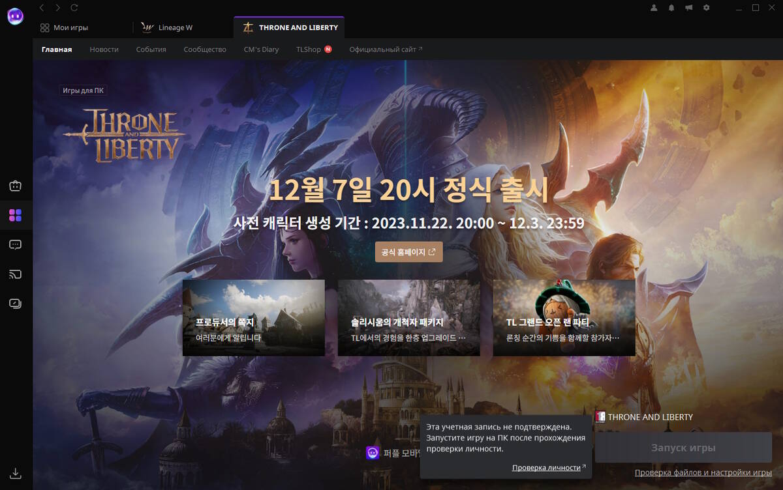Screen dimensions: 783x490
Task: Open the Сообщество section
Action: (205, 50)
